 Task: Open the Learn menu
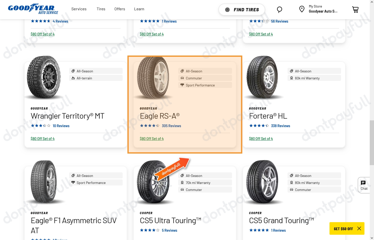(139, 9)
